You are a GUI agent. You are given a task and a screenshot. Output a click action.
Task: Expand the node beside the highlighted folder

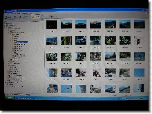[x=13, y=42]
